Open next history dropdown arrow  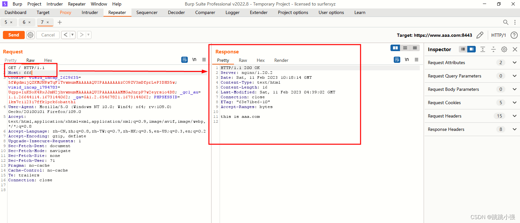88,35
